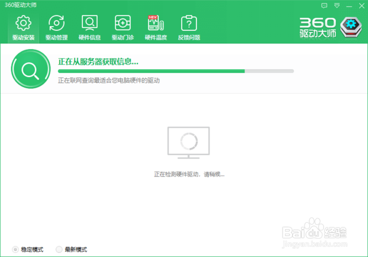
Task: Click the text 正在从服务器获取信息...
Action: (98, 62)
